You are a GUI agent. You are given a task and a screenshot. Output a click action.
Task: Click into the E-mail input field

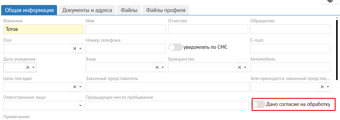(290, 49)
